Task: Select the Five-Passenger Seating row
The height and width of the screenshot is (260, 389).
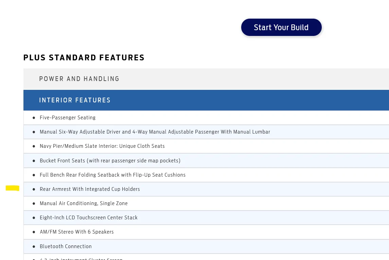Action: [x=206, y=118]
